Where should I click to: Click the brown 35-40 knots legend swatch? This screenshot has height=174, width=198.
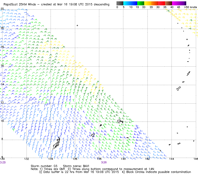(x=169, y=3)
